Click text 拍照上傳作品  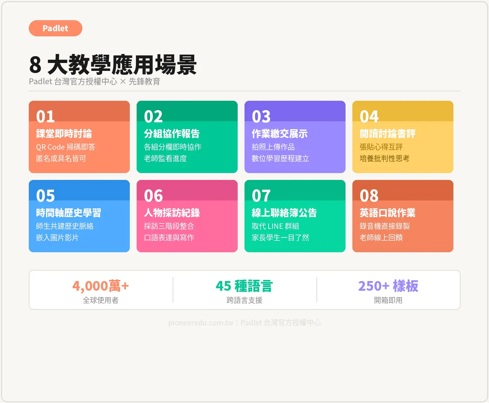coord(273,147)
